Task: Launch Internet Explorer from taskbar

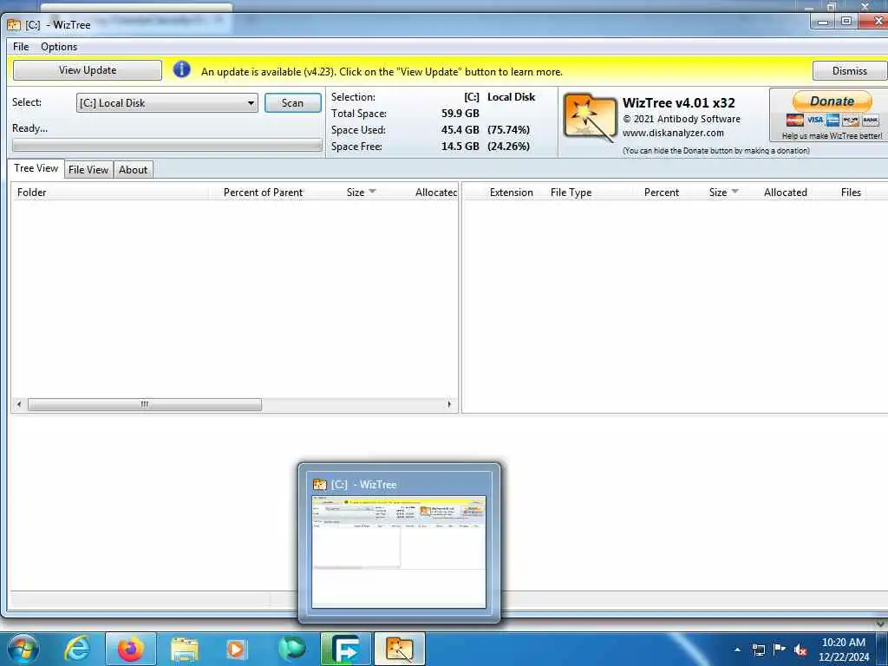Action: click(76, 649)
